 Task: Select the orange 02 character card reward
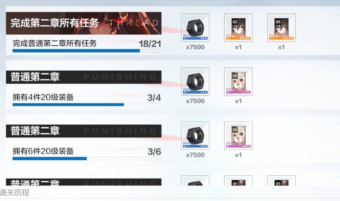238,28
